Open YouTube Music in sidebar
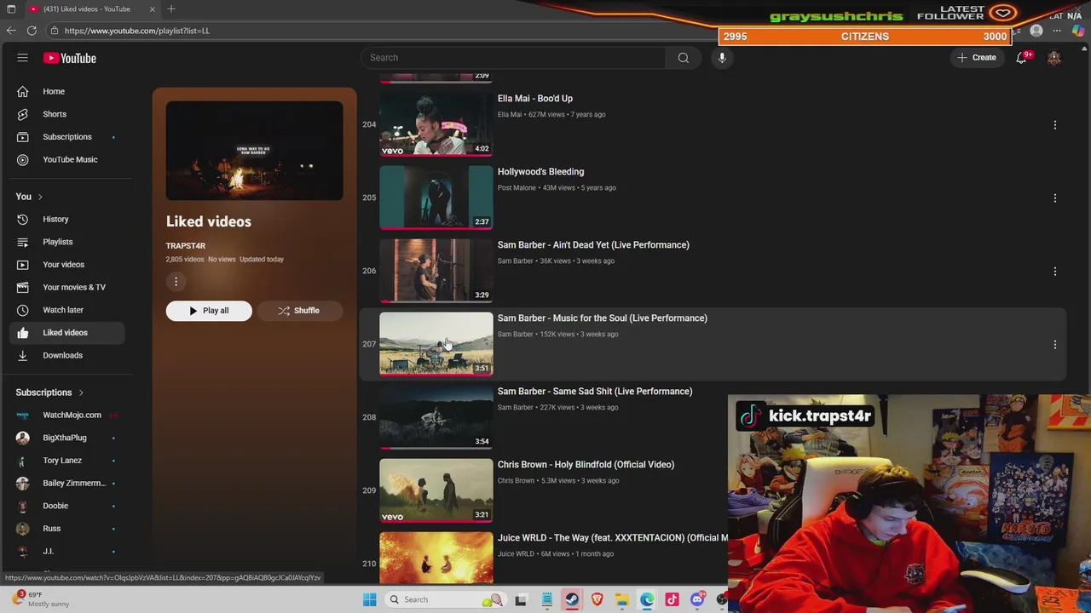This screenshot has width=1091, height=613. (x=68, y=159)
